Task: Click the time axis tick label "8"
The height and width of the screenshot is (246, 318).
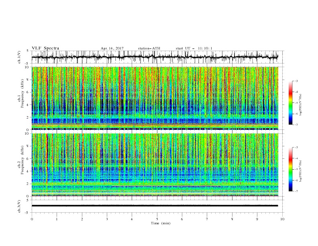Action: coord(232,219)
